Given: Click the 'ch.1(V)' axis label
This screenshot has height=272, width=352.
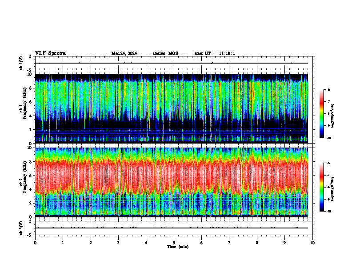Looking at the screenshot, I should (x=21, y=63).
